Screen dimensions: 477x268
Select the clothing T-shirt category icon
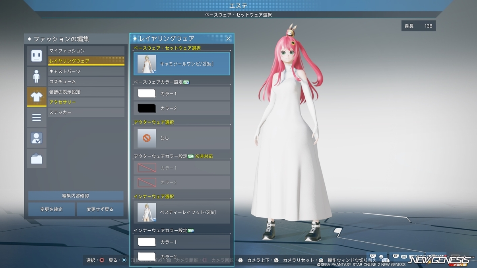[37, 97]
